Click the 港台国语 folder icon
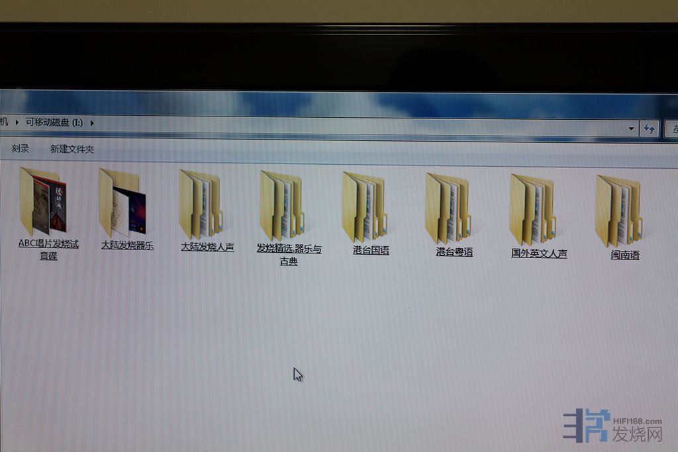This screenshot has width=678, height=452. point(365,207)
